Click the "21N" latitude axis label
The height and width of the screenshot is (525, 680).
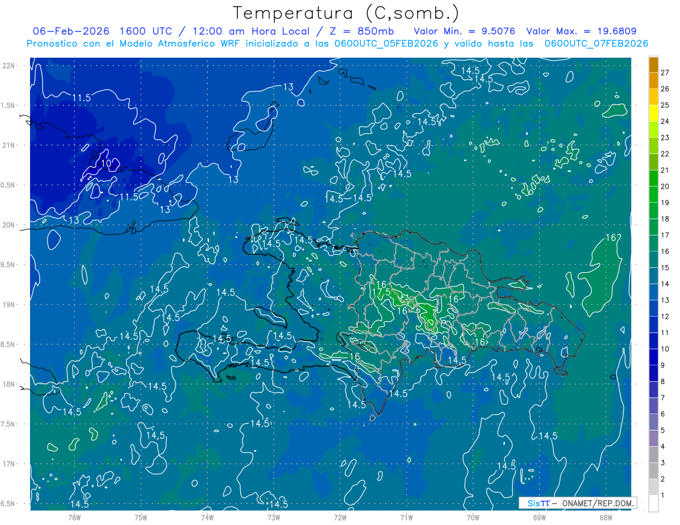(x=10, y=145)
